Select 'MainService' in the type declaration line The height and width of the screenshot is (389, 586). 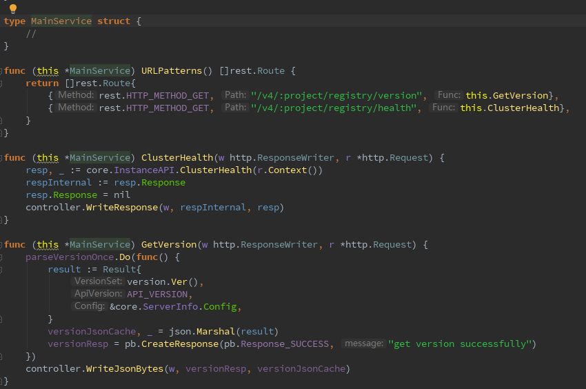61,21
